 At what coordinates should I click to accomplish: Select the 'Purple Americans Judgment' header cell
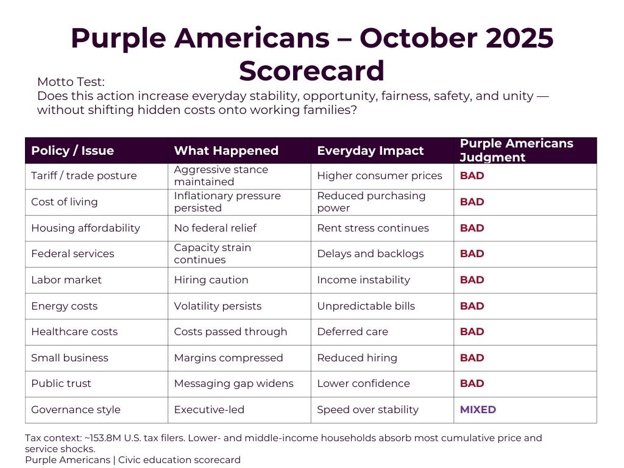click(x=516, y=151)
